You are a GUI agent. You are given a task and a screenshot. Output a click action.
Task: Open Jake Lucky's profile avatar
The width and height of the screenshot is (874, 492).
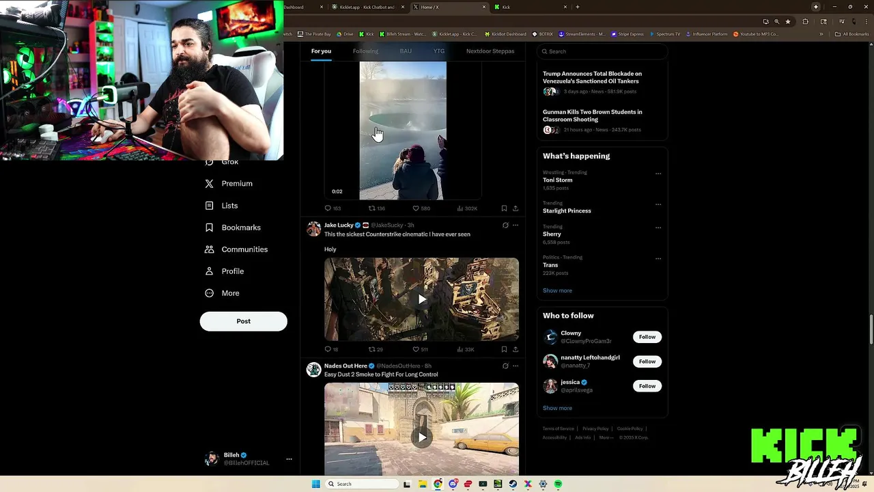(x=313, y=229)
